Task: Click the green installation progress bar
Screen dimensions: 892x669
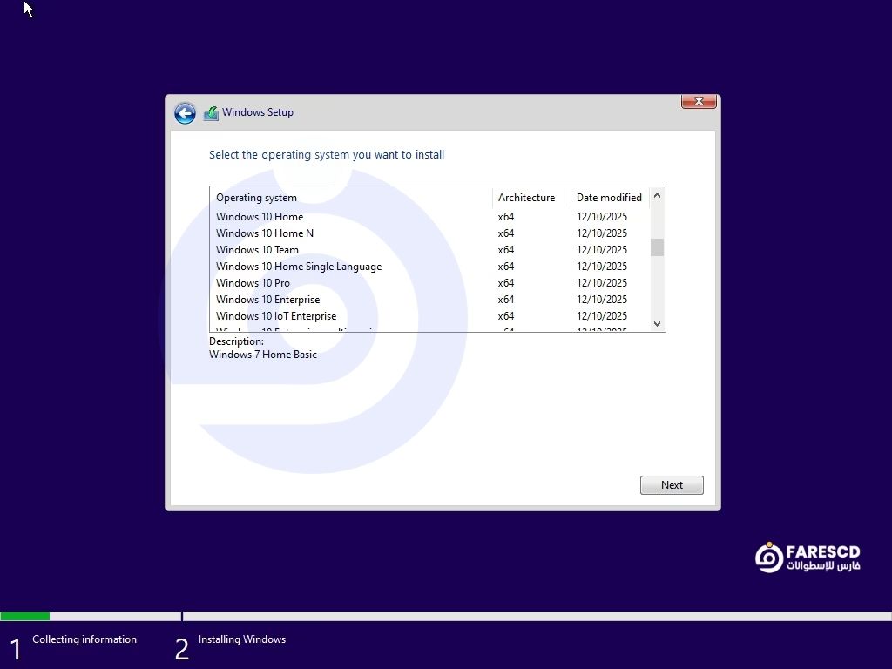Action: pos(25,616)
